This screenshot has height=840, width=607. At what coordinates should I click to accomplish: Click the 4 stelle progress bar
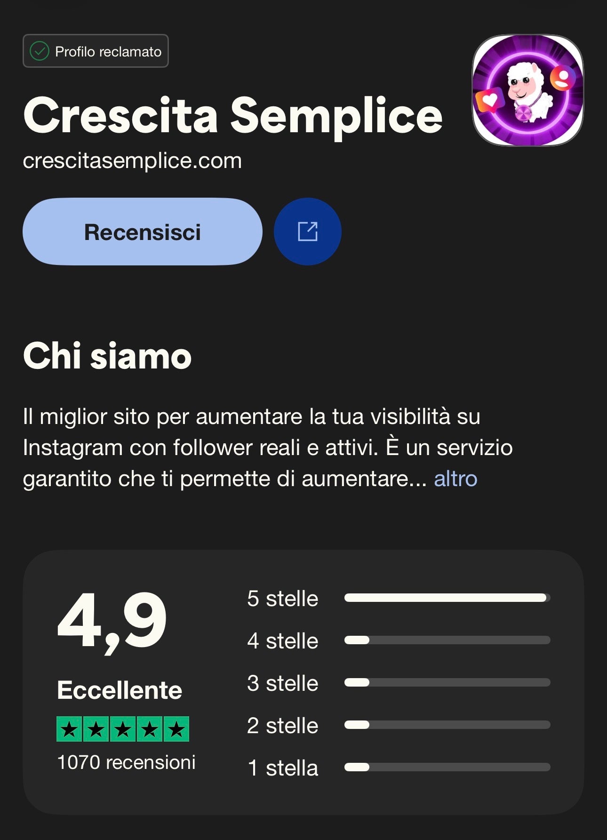pyautogui.click(x=447, y=640)
